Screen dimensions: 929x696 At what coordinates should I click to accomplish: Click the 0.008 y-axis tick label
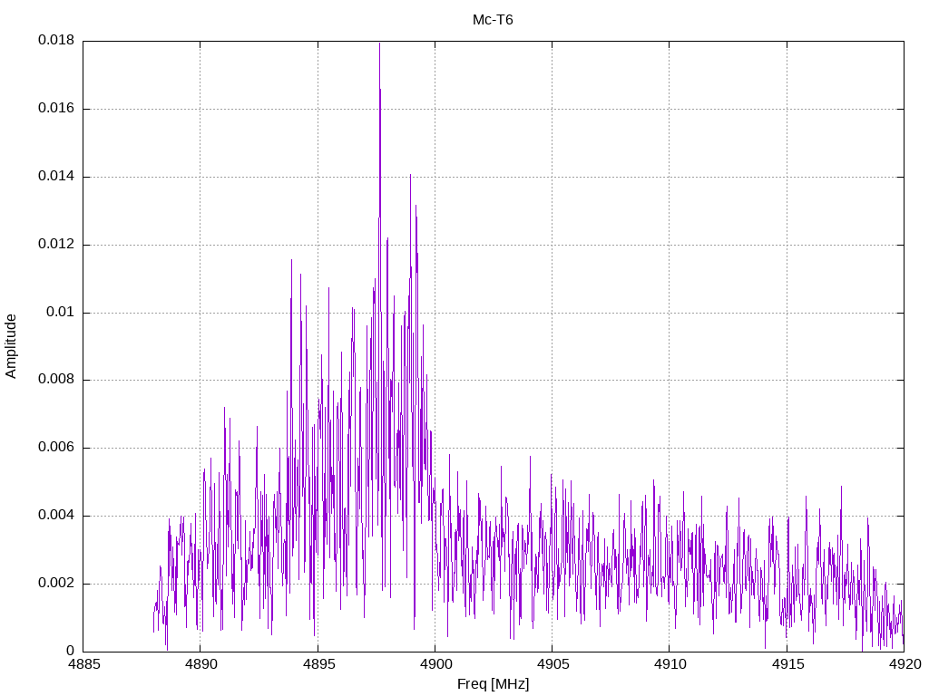tap(56, 380)
